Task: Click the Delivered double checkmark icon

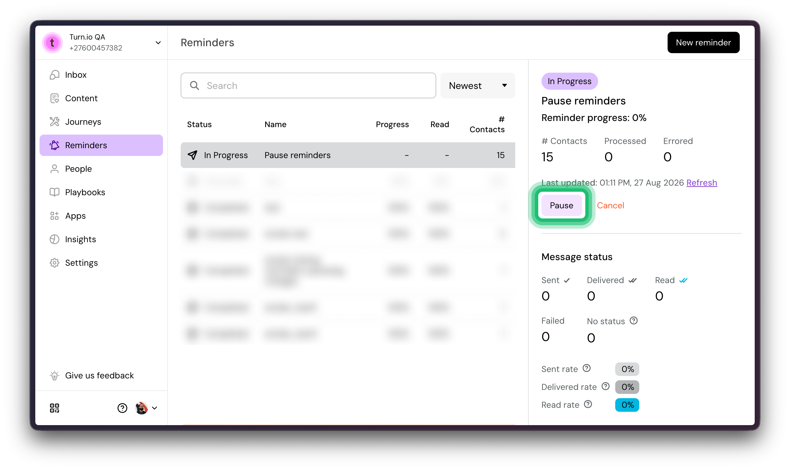Action: (x=633, y=280)
